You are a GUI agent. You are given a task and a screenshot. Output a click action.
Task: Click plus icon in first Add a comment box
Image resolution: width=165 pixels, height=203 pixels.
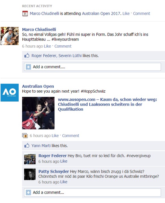[x=28, y=67]
